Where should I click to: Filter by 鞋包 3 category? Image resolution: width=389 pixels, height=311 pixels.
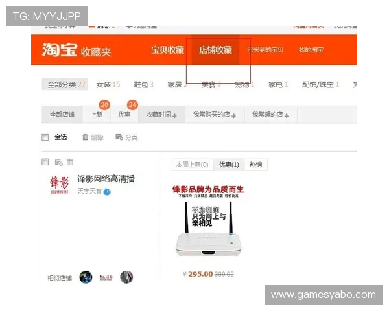pos(144,85)
